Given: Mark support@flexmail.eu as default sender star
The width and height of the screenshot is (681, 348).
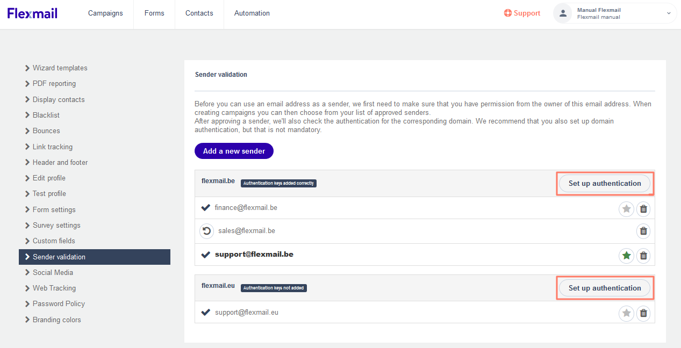Looking at the screenshot, I should 626,313.
